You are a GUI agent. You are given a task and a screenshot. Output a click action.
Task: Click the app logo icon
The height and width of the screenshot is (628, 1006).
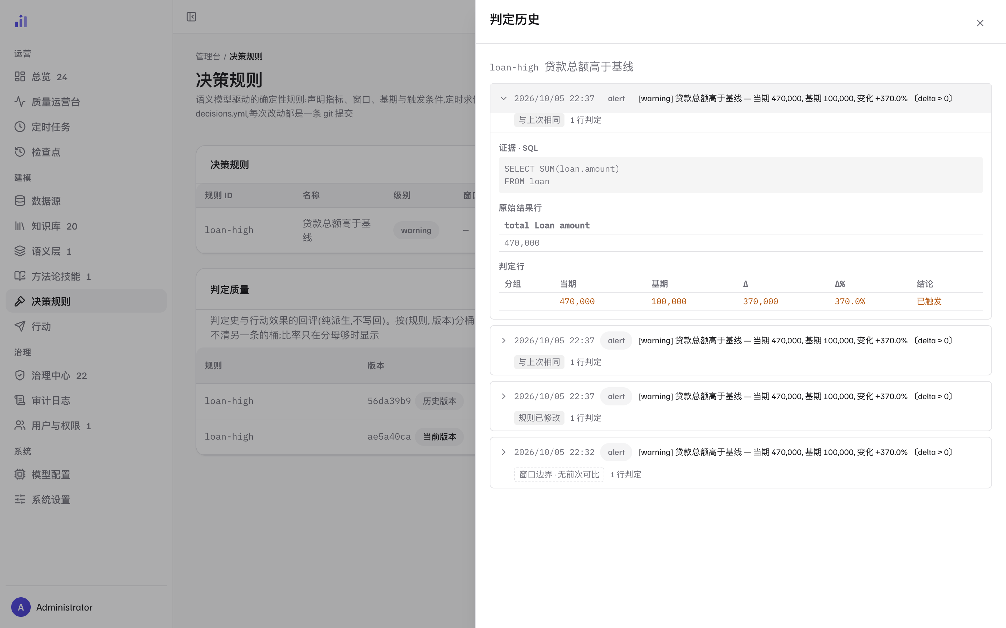coord(21,21)
